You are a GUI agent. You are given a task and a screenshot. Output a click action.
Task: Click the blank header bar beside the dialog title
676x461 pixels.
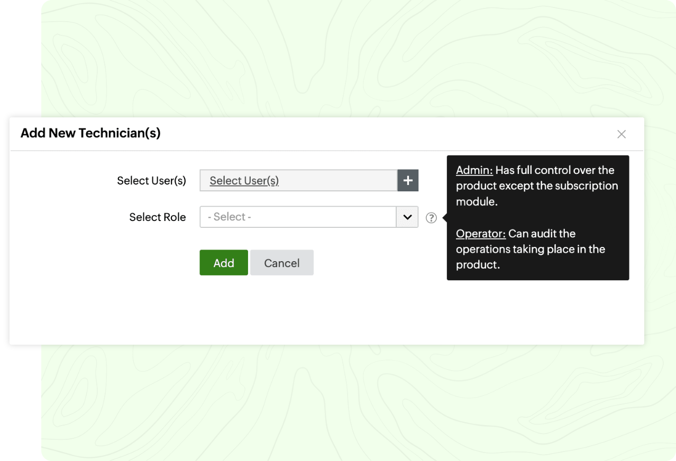pyautogui.click(x=370, y=134)
